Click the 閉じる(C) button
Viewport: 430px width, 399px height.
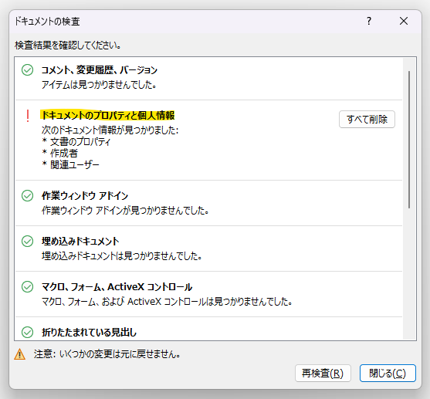tap(388, 373)
